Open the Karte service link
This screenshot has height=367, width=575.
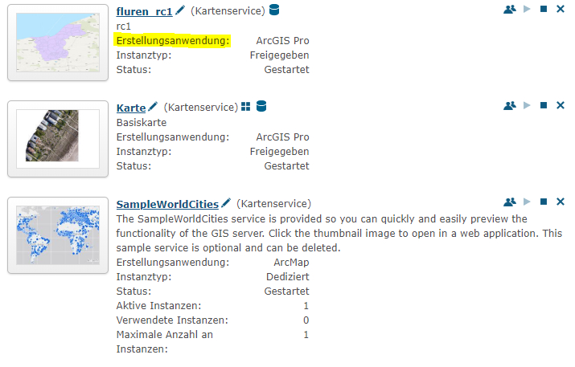(131, 108)
